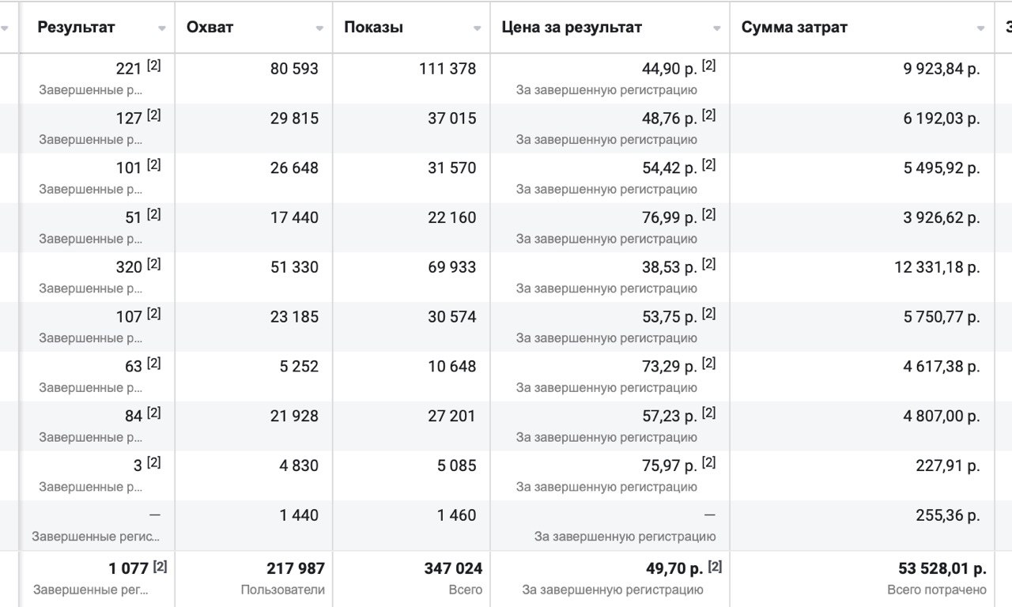This screenshot has height=607, width=1012.
Task: Click footnote [2] next to result 320
Action: click(153, 264)
